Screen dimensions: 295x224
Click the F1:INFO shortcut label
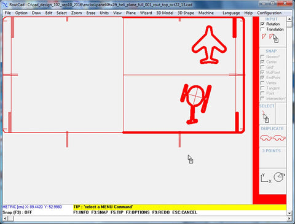tap(81, 212)
